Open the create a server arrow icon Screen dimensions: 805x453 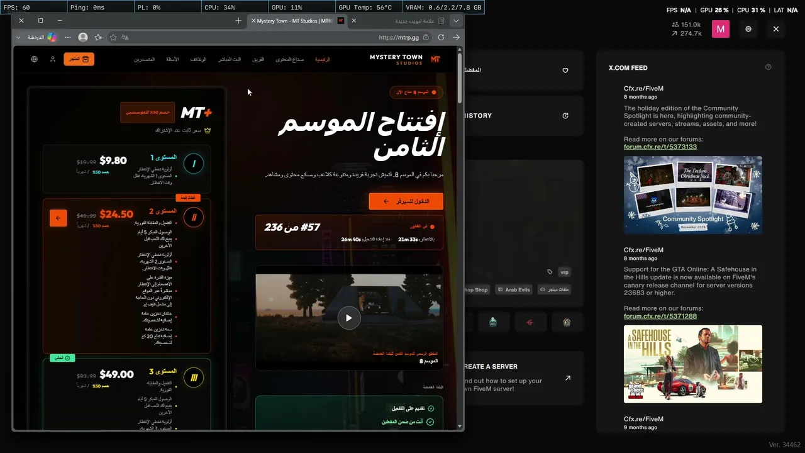(568, 378)
